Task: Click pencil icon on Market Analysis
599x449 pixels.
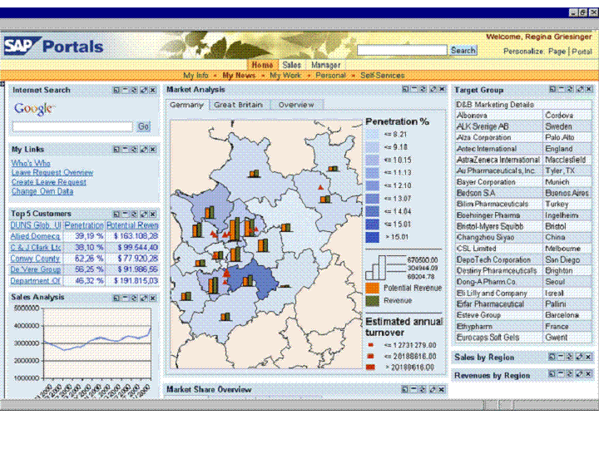Action: coord(433,89)
